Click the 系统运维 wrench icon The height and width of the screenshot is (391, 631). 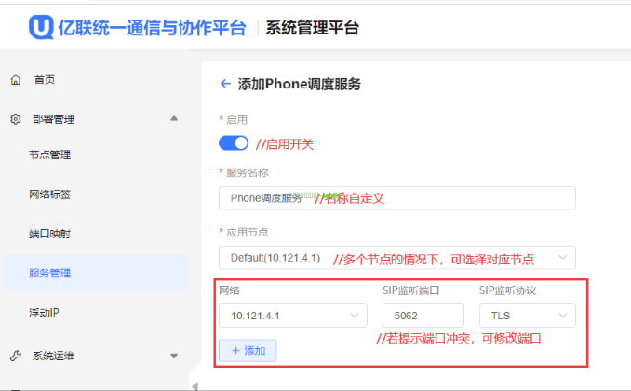tap(16, 356)
